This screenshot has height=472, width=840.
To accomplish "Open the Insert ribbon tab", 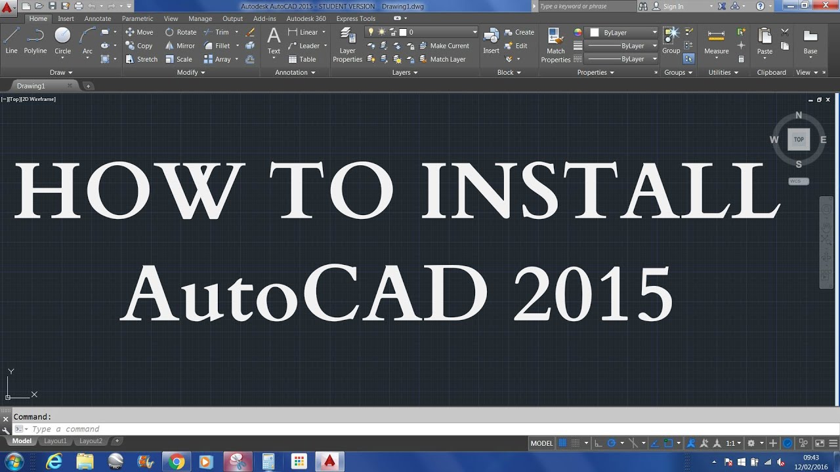I will pos(66,19).
